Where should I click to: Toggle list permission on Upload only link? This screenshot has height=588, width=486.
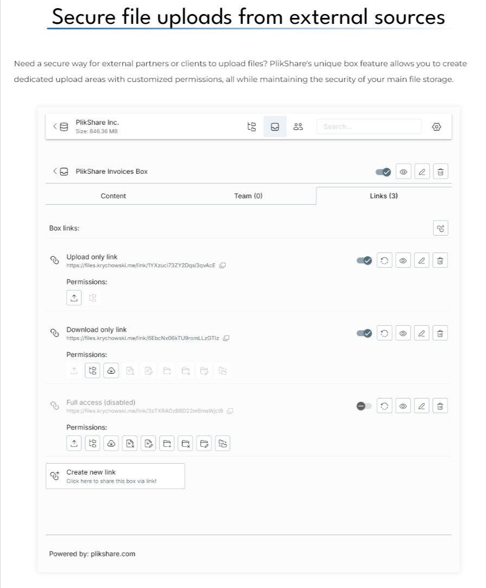(x=93, y=298)
